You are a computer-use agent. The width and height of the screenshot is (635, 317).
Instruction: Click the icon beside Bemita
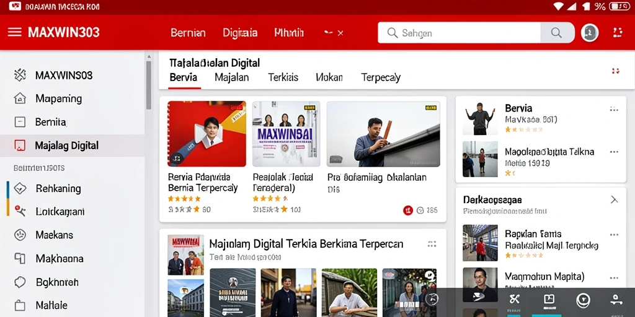tap(20, 122)
